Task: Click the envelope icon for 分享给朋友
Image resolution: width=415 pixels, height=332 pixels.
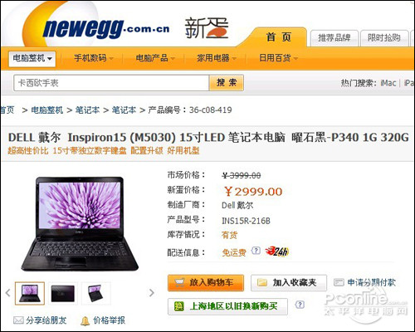Action: 18,320
